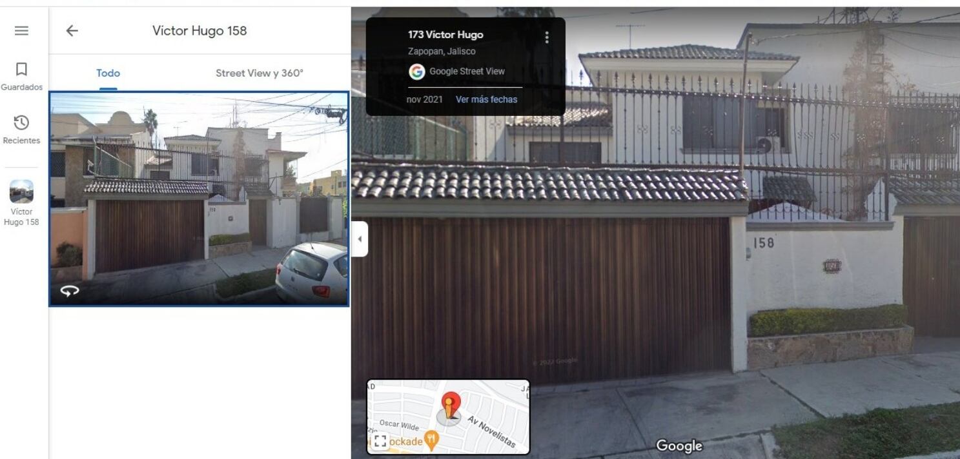Click the nov 2021 capture date

point(424,99)
